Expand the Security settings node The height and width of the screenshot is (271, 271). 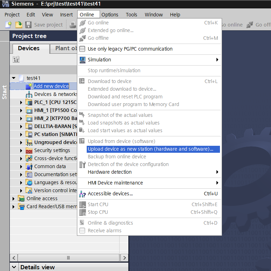point(21,151)
